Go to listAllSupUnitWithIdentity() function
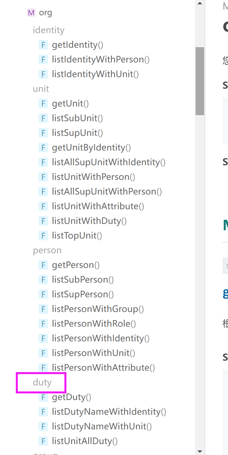228x455 pixels. coord(109,162)
